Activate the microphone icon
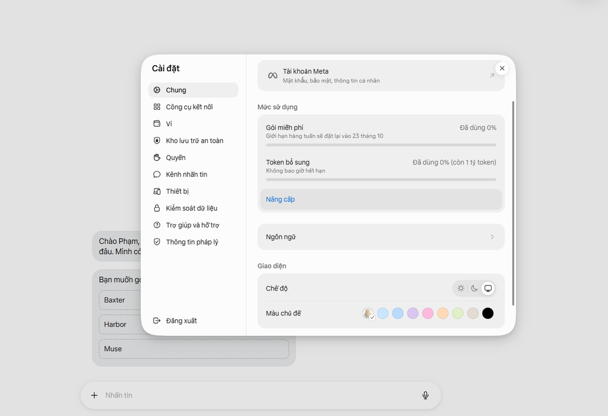 pyautogui.click(x=425, y=395)
